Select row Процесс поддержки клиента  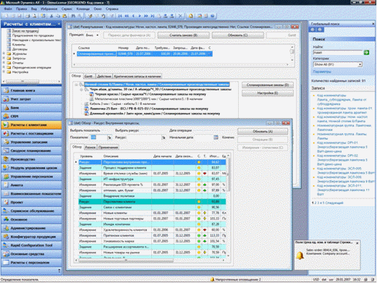tap(152, 168)
